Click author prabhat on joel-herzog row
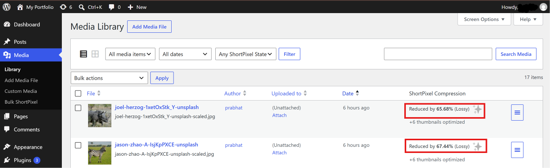The image size is (550, 168). point(233,108)
